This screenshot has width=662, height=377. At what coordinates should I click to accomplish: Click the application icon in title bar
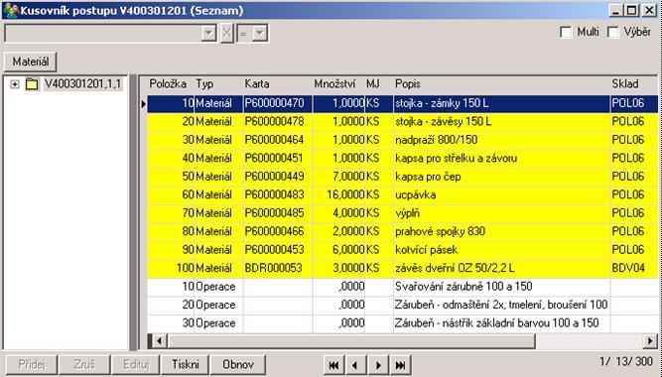[x=11, y=10]
